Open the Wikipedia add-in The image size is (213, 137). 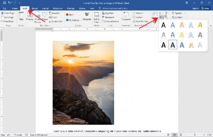87,16
